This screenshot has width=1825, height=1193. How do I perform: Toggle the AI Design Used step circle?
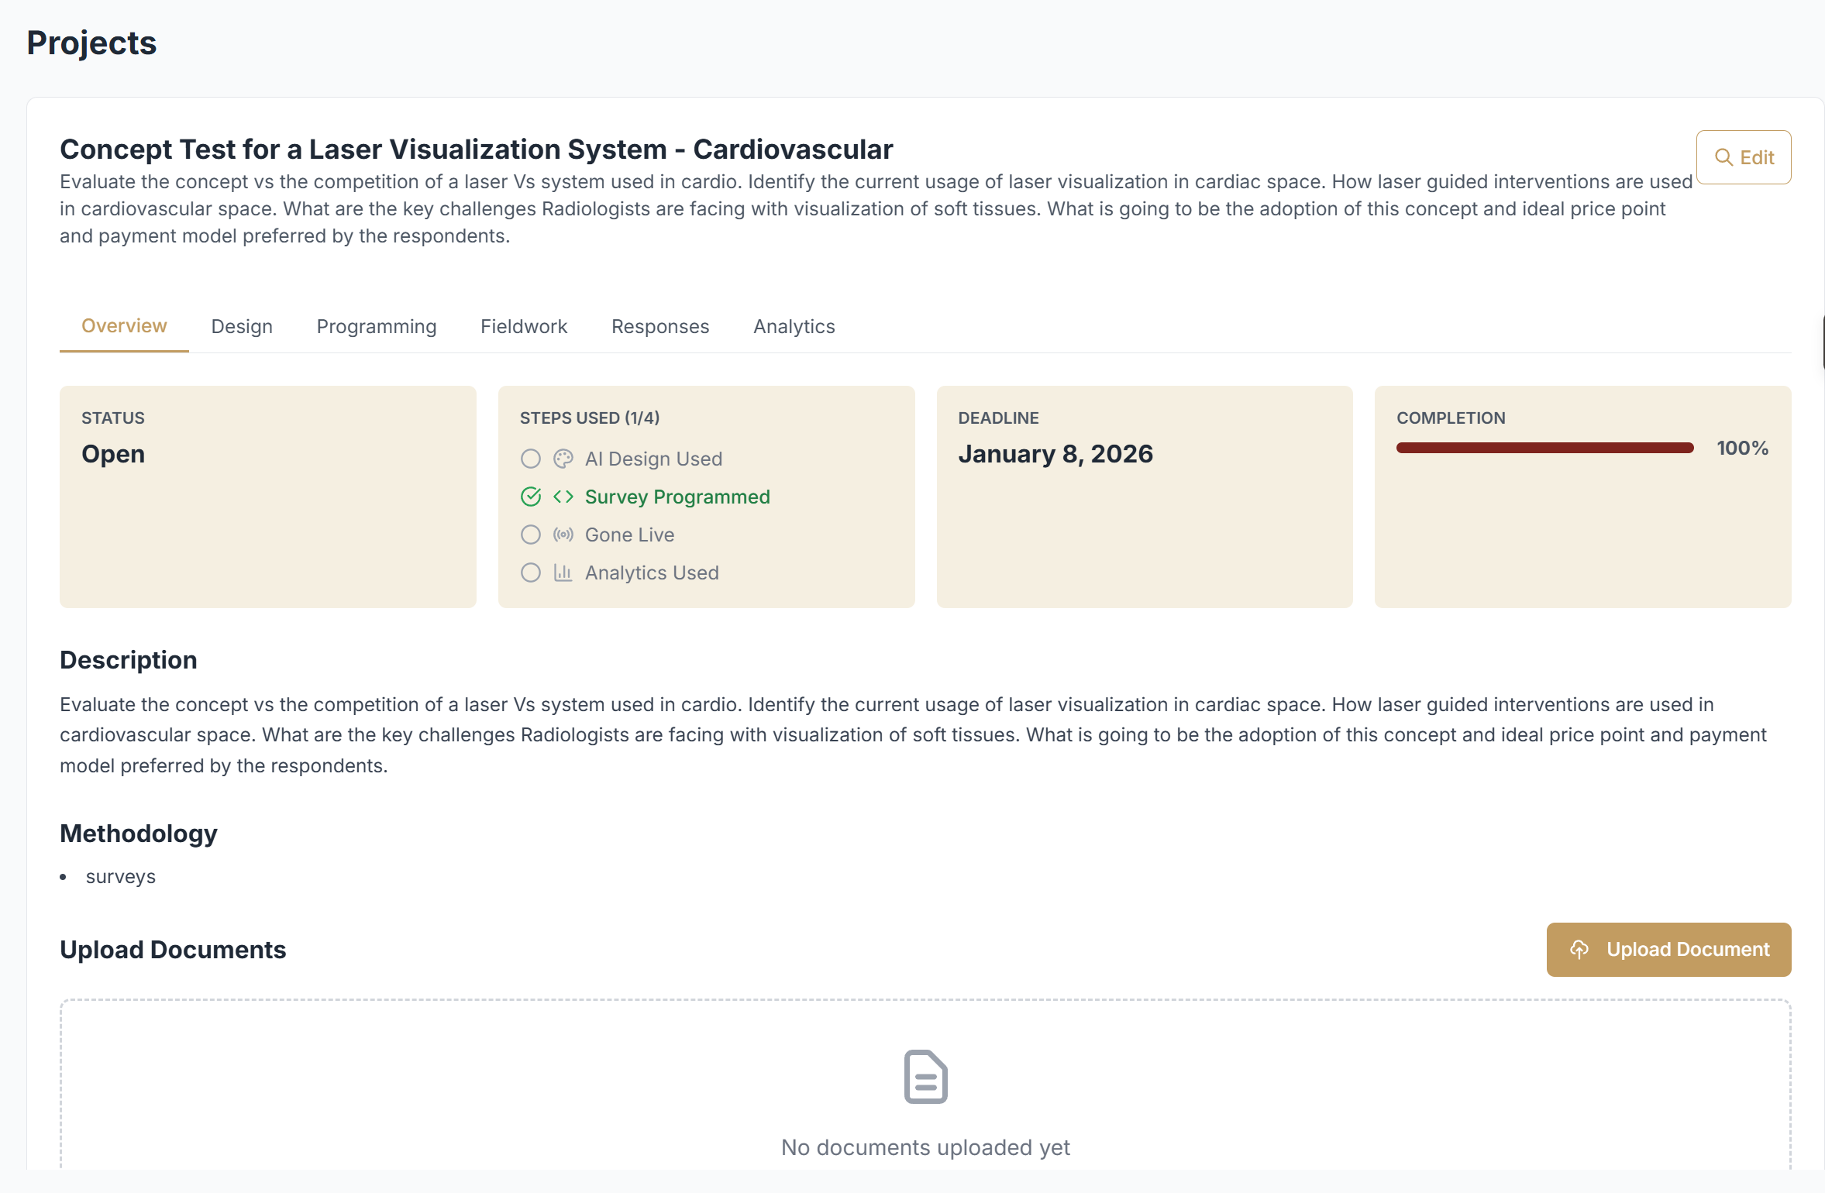531,459
